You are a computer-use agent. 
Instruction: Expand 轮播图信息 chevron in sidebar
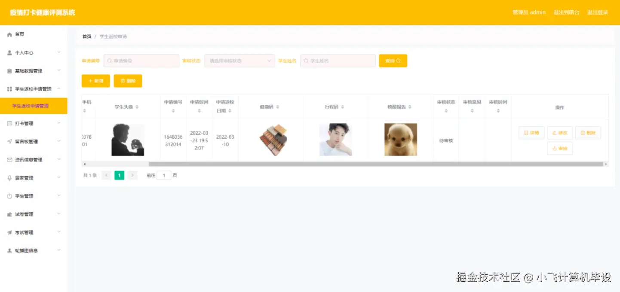(59, 250)
